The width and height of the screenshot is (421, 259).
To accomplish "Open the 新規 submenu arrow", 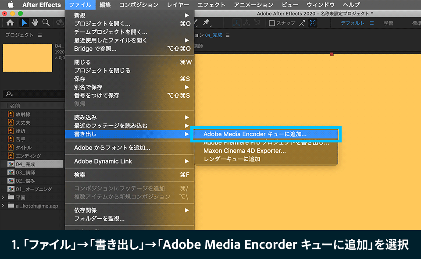I will (x=187, y=15).
